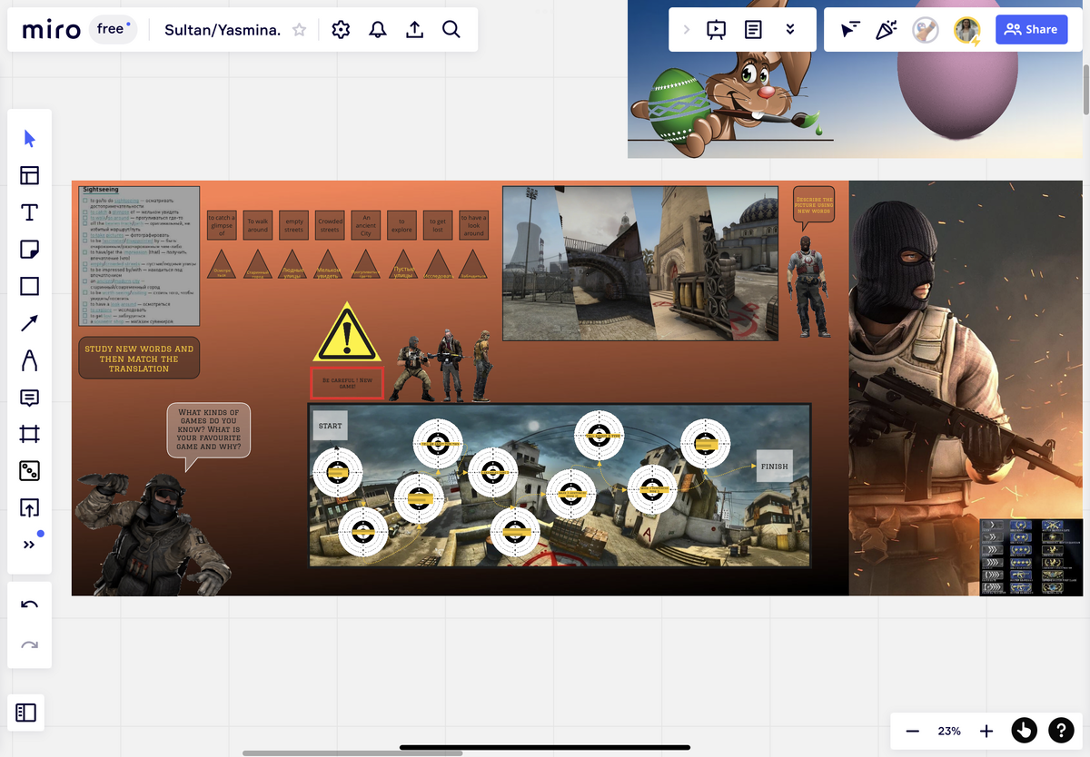Select the Connection line arrow tool
1090x757 pixels.
click(x=29, y=323)
